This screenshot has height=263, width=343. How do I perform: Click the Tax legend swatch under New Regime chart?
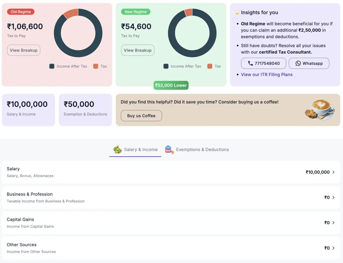pyautogui.click(x=209, y=66)
